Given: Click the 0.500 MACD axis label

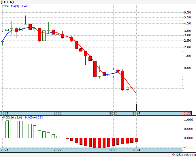Looking at the screenshot, I should pyautogui.click(x=189, y=129).
